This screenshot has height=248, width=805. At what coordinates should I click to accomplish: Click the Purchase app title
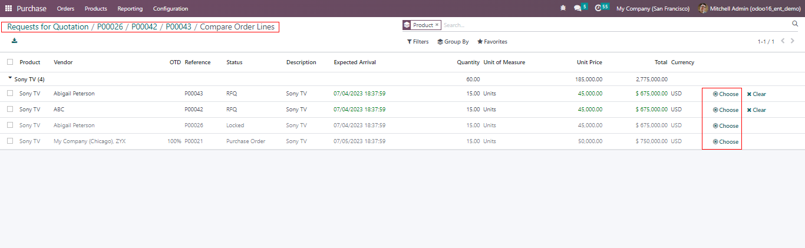point(31,8)
